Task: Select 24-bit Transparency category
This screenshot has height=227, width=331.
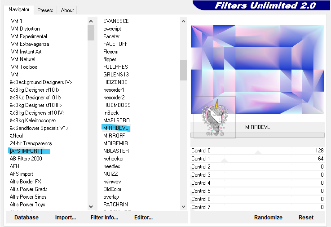Action: point(31,143)
